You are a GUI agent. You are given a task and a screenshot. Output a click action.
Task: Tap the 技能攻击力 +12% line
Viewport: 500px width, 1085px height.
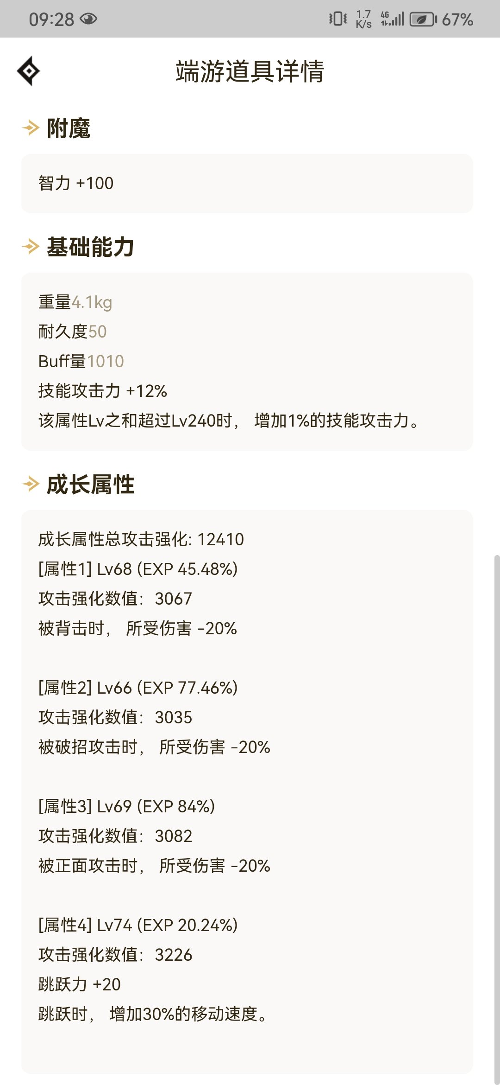[x=103, y=391]
